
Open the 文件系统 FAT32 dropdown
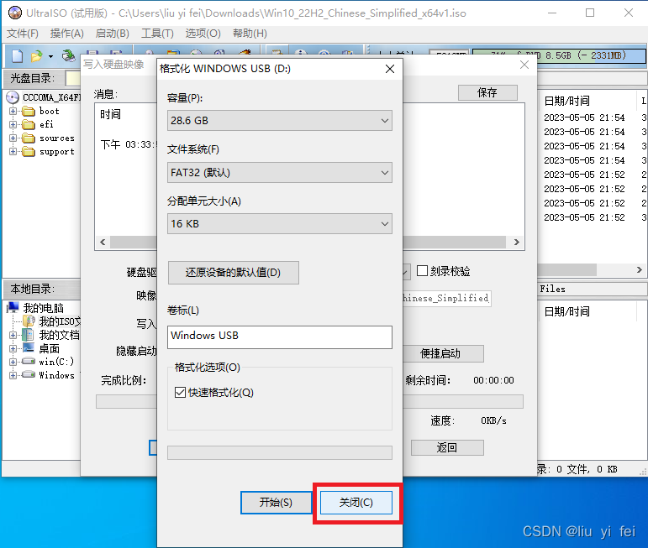(279, 173)
